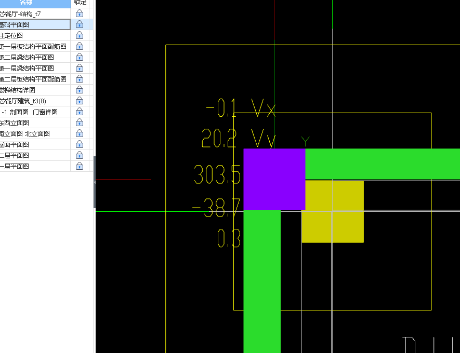Collapse the drawing list panel handle
The width and height of the screenshot is (460, 353).
coord(95,182)
